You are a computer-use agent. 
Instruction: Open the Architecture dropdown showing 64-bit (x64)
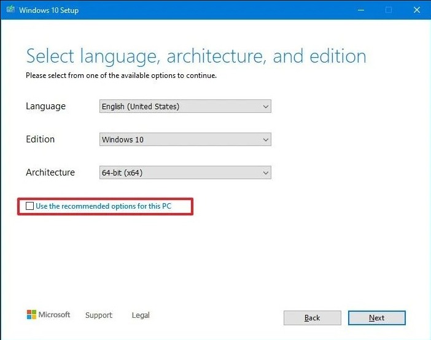(x=185, y=173)
